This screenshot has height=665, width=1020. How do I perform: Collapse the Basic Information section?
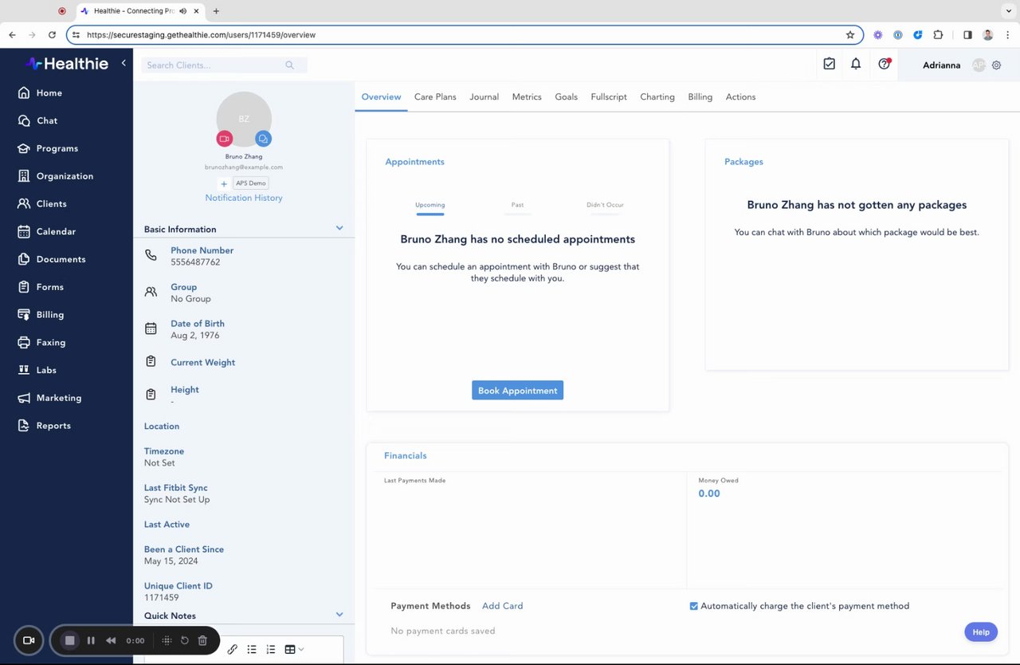339,228
